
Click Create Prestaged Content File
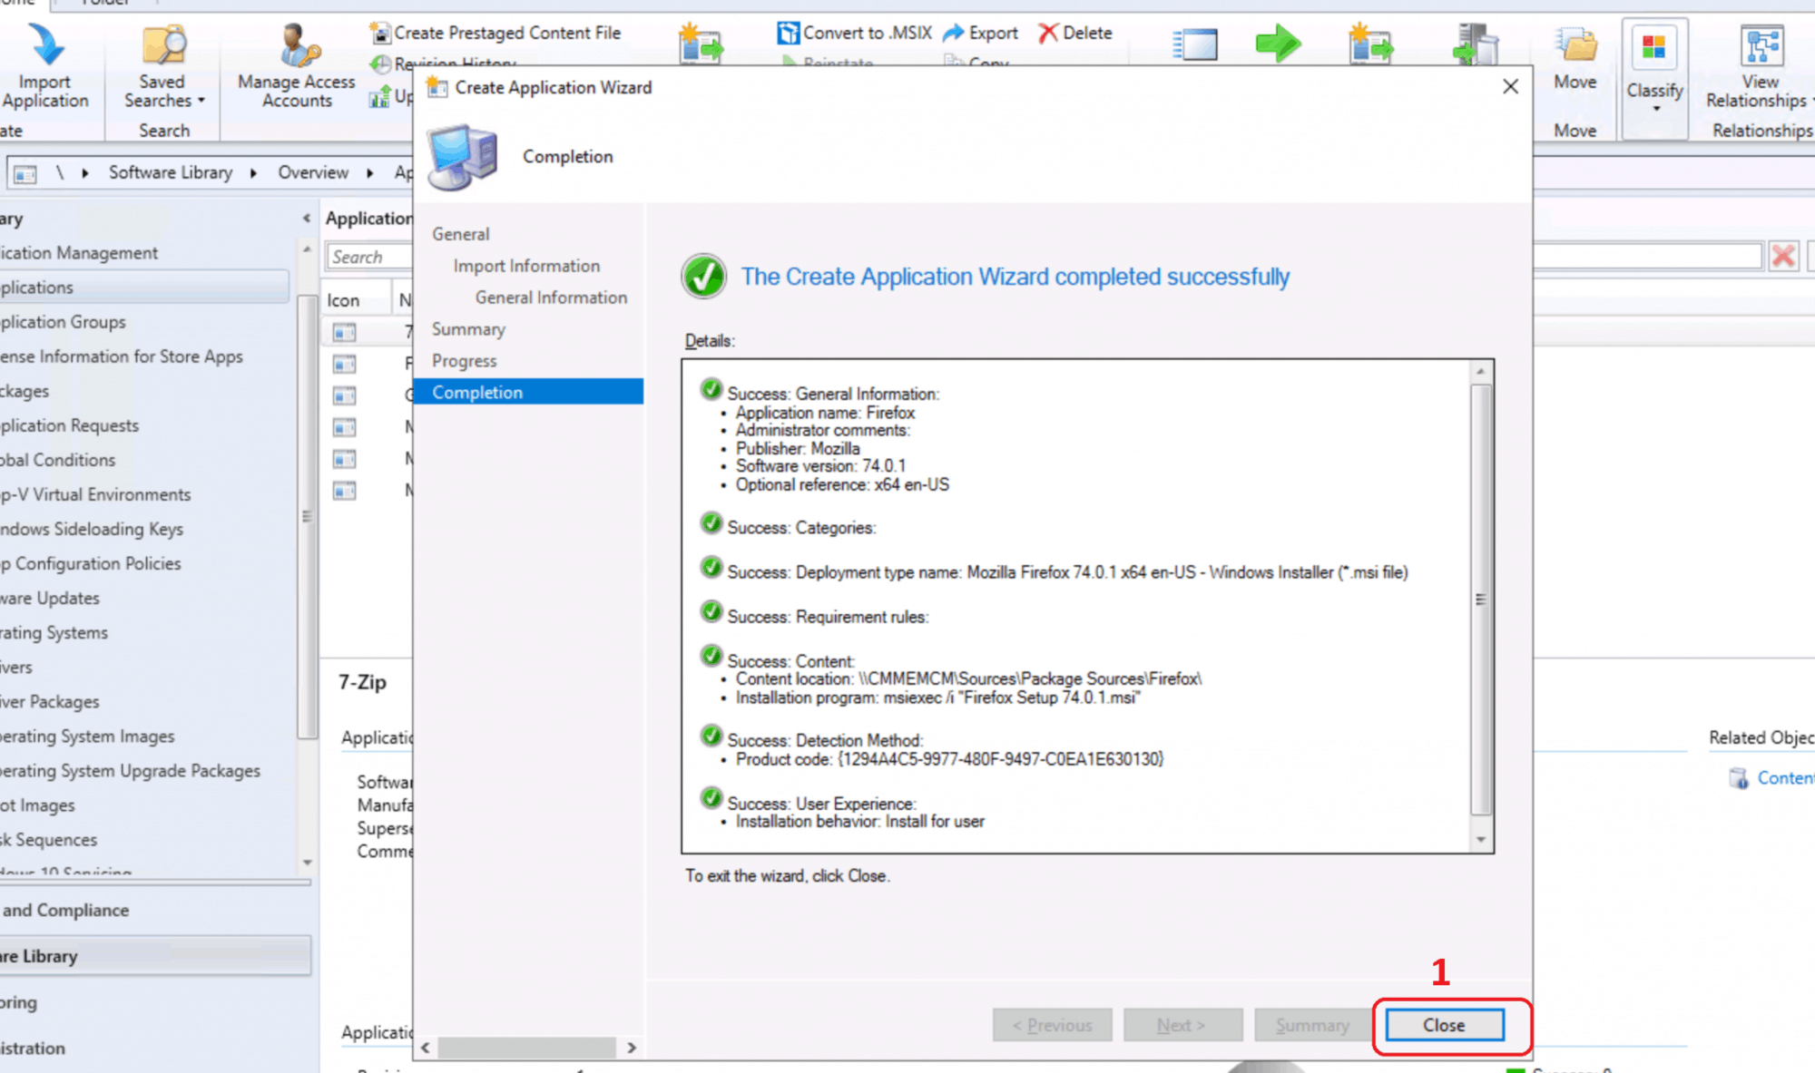click(x=506, y=34)
